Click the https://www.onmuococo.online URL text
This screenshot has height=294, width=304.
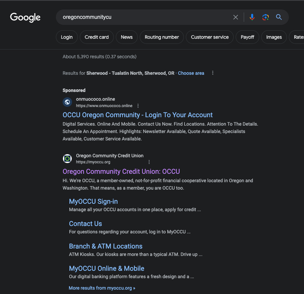(x=104, y=106)
